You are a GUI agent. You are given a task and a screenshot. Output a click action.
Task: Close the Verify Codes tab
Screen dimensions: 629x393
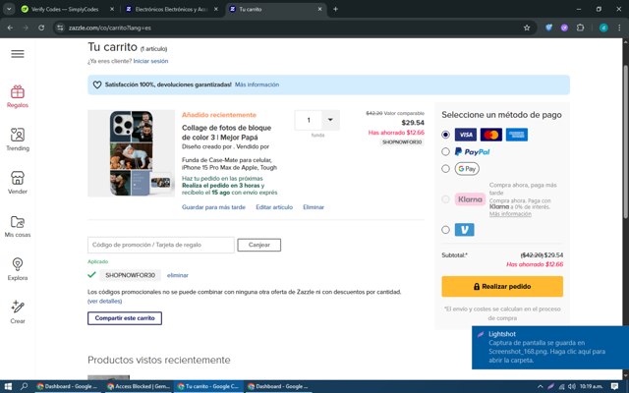tap(112, 9)
